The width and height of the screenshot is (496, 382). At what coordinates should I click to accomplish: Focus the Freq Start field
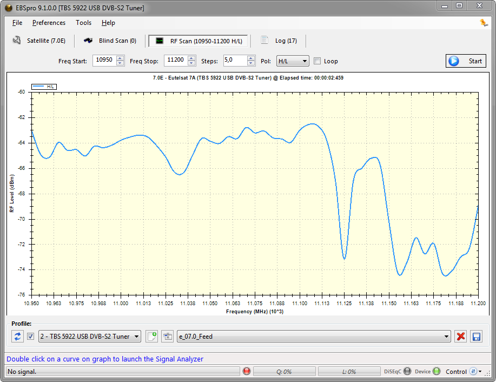point(104,60)
